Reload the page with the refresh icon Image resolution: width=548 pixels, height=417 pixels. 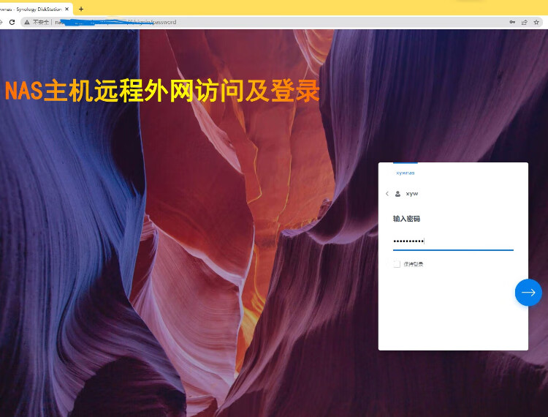click(x=12, y=22)
